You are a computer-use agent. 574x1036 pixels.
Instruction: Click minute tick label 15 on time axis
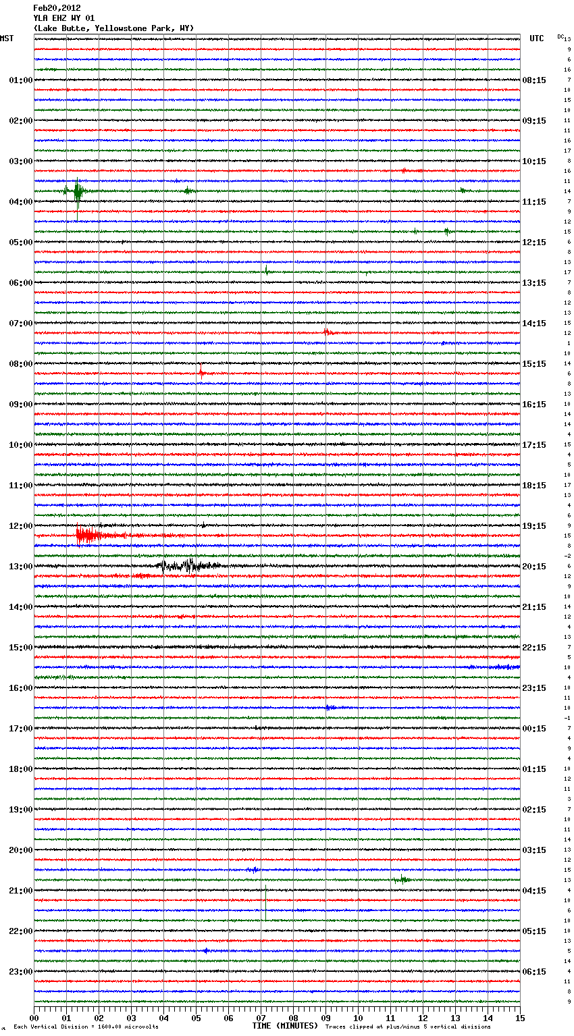click(520, 1018)
